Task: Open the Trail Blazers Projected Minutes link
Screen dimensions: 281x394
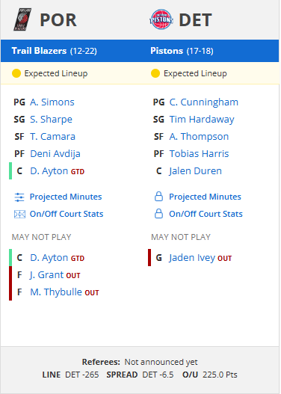Action: pos(66,197)
